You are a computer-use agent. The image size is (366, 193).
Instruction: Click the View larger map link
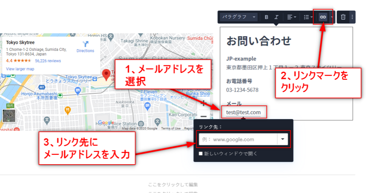[20, 69]
